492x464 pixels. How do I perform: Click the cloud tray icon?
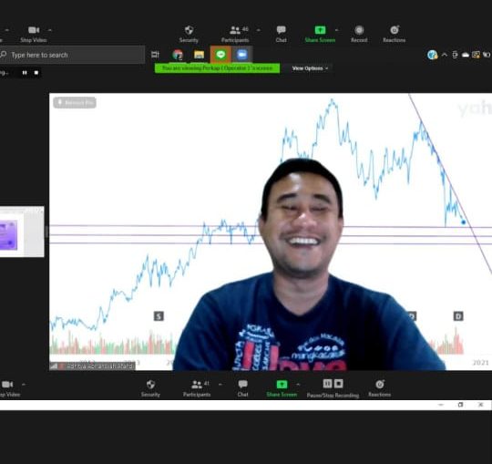click(466, 55)
